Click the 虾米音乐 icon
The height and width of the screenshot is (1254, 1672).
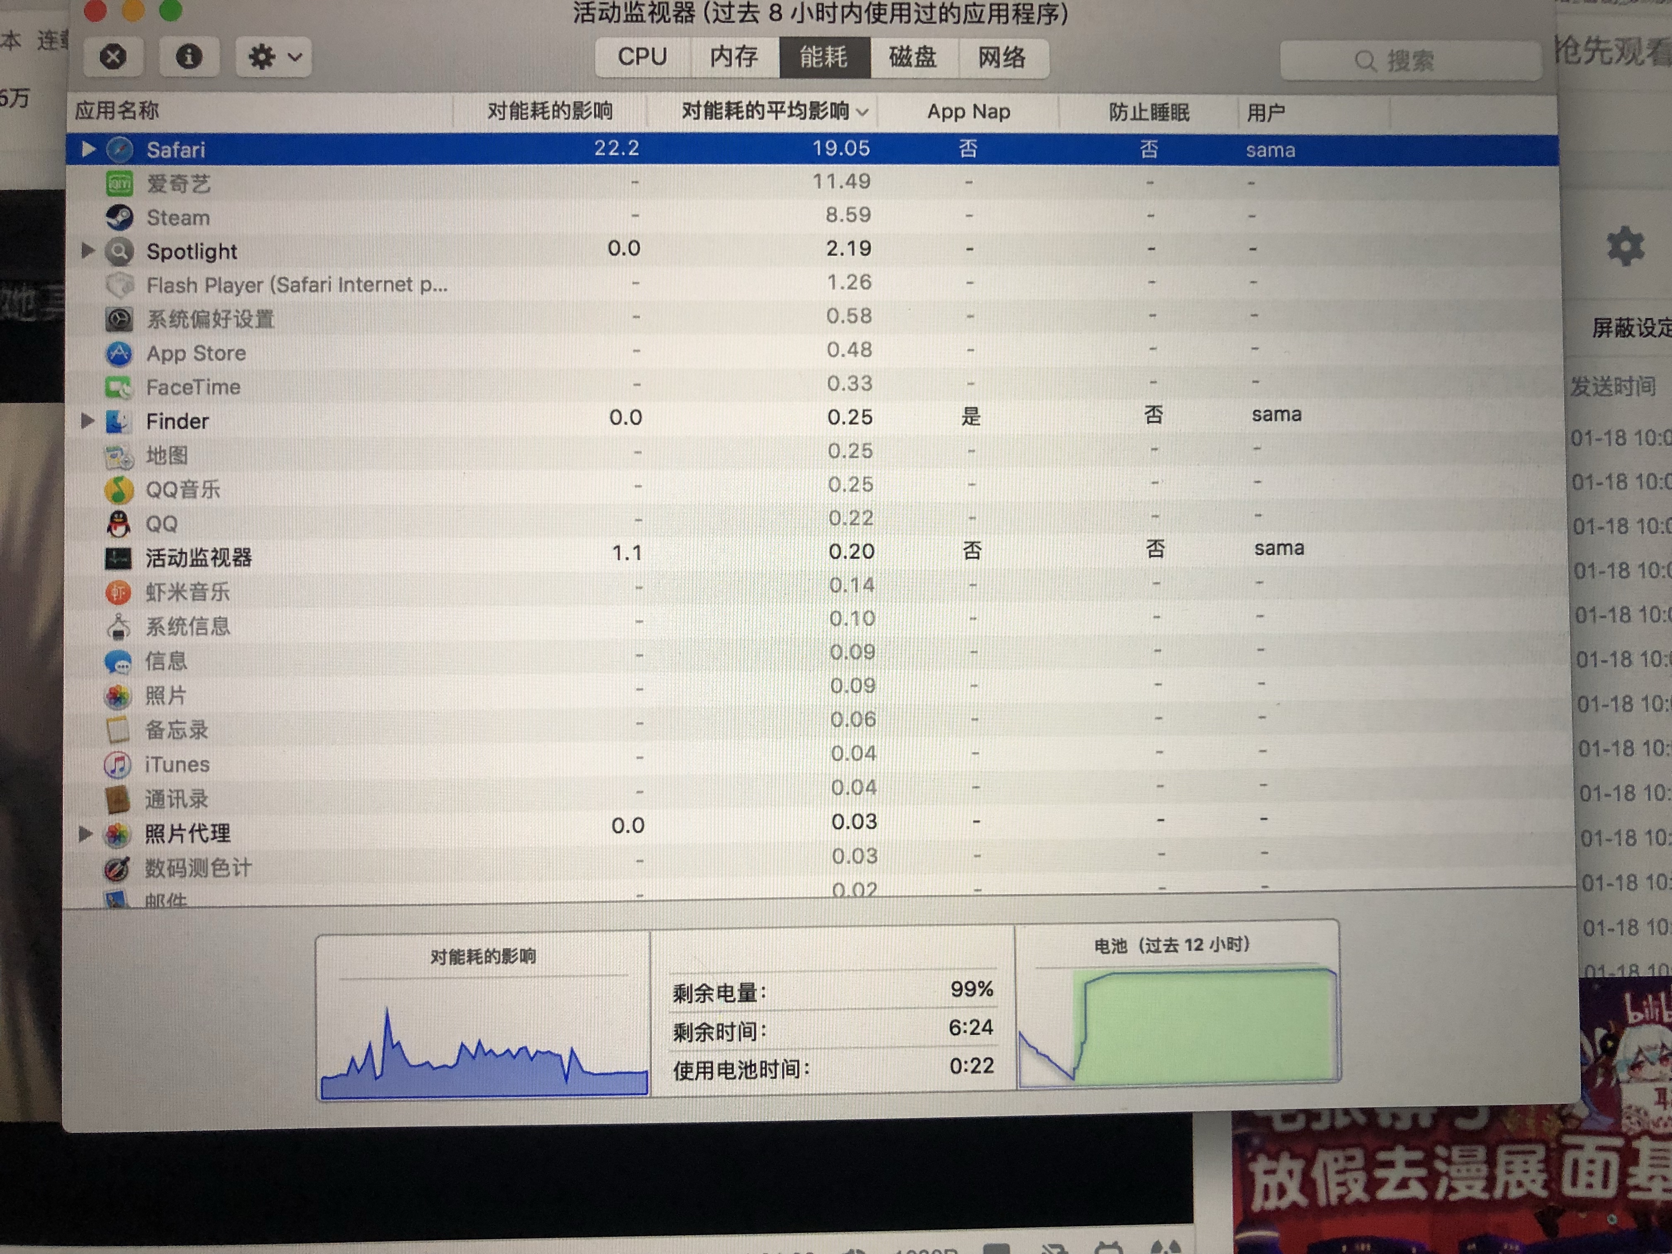point(118,592)
